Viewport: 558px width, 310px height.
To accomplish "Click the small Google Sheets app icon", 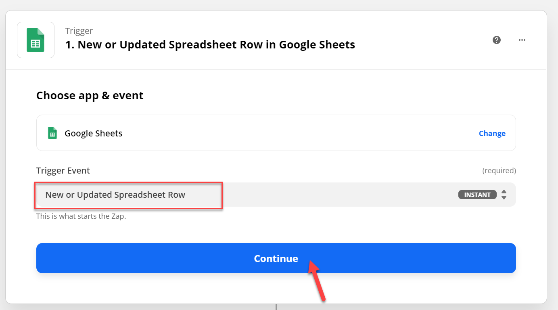I will click(x=52, y=133).
